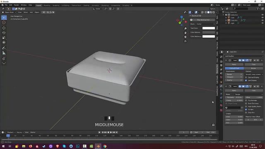Screen dimensions: 265x149
Task: Click timeline current frame marker
Action: point(8,136)
